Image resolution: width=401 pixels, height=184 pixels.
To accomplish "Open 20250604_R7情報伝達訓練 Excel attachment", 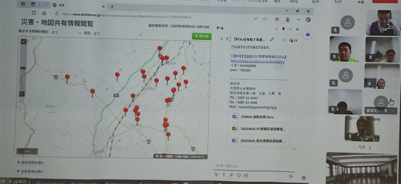I will pos(259,129).
